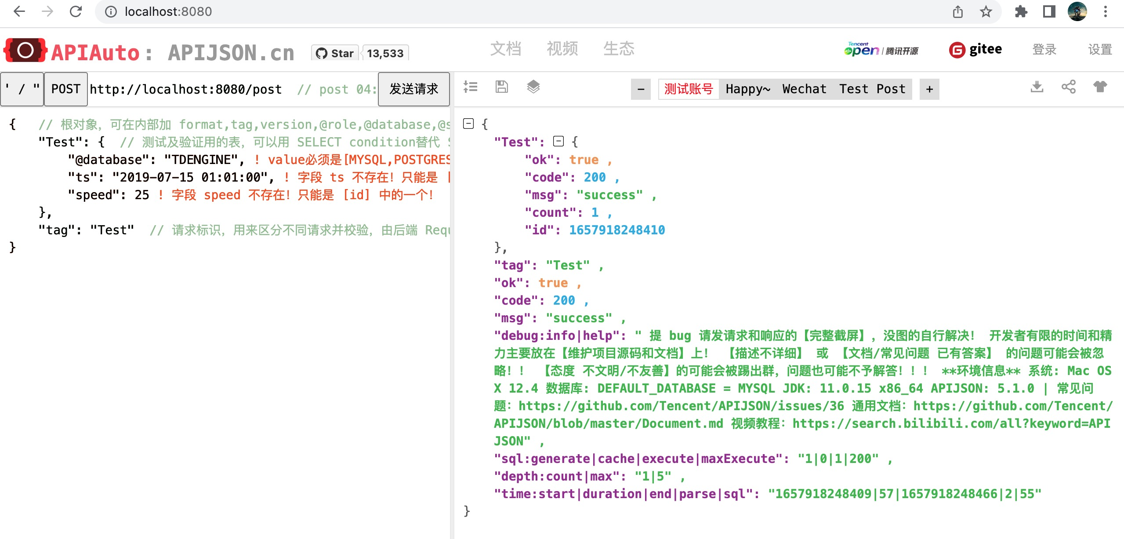This screenshot has height=539, width=1124.
Task: Open the 文档 documentation page
Action: (x=506, y=49)
